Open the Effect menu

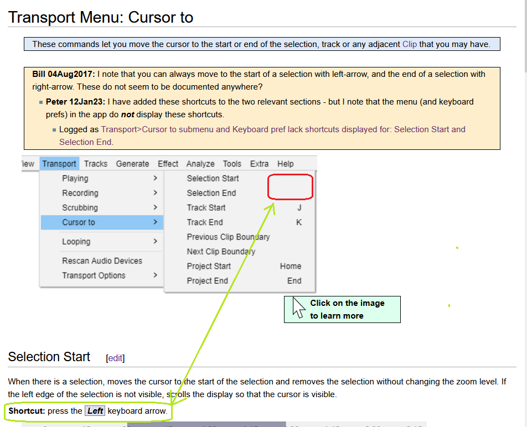[x=168, y=164]
